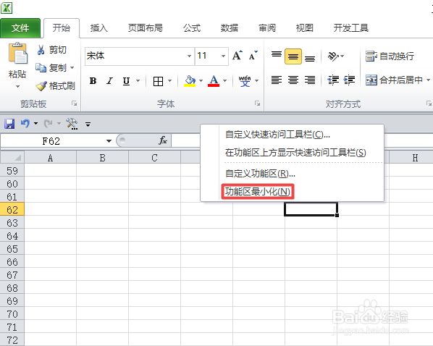Click the phonetic guide wén icon

(x=245, y=81)
